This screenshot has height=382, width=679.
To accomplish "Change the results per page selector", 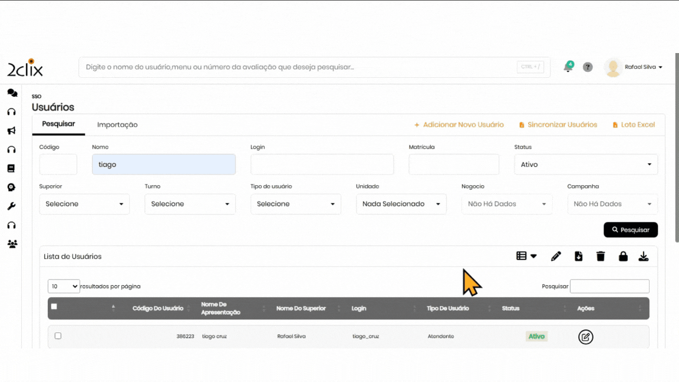I will pyautogui.click(x=64, y=286).
